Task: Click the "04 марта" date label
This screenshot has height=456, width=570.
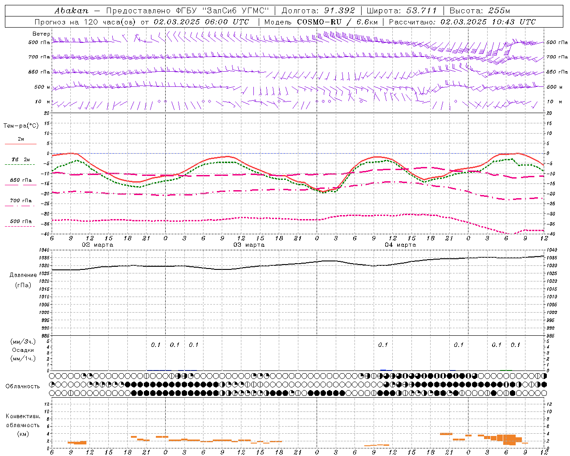Action: coord(400,245)
